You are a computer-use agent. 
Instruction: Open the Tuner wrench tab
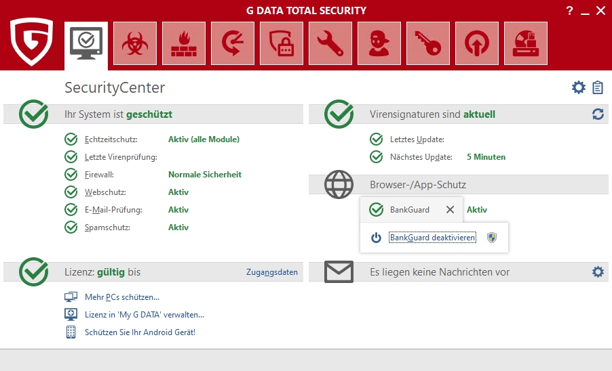pos(330,43)
